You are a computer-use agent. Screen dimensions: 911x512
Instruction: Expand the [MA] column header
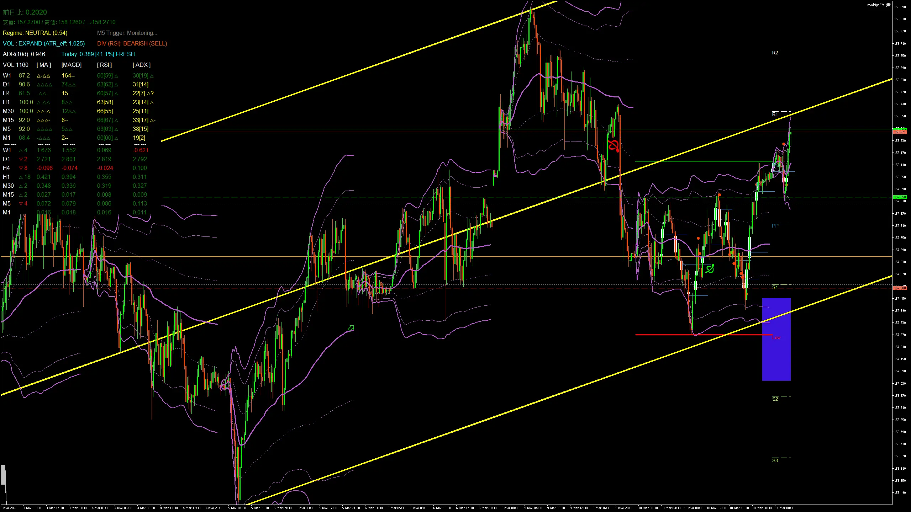point(43,65)
